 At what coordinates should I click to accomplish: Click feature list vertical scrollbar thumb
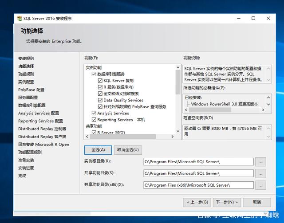pyautogui.click(x=178, y=82)
